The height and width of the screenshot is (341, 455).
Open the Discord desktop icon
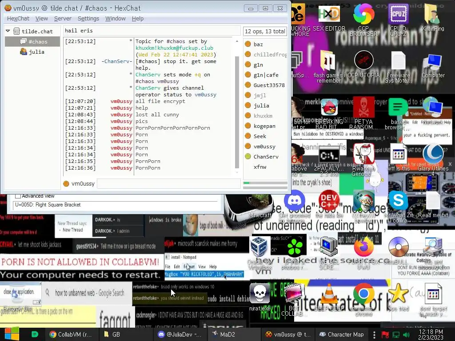[x=294, y=206]
